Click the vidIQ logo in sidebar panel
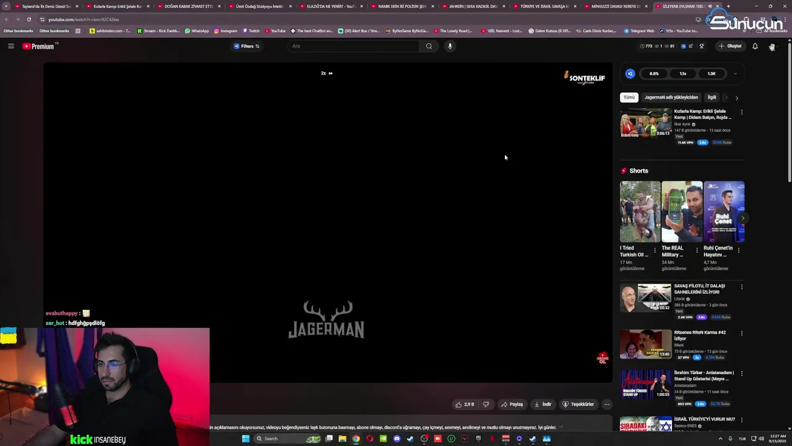Viewport: 792px width, 446px height. click(x=630, y=74)
